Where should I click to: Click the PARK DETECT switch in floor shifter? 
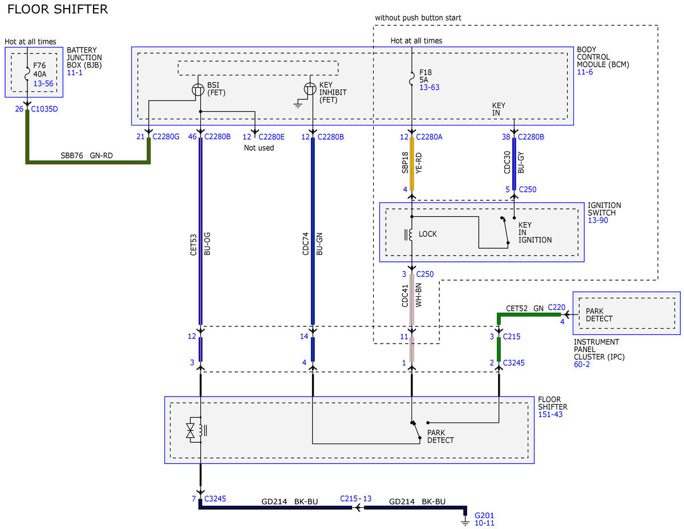click(x=416, y=430)
